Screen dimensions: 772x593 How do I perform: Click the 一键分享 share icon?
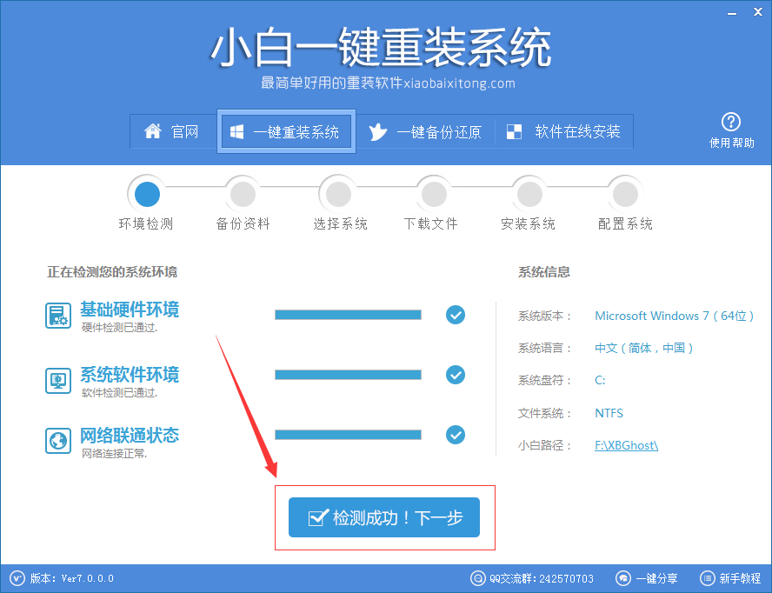tap(623, 577)
